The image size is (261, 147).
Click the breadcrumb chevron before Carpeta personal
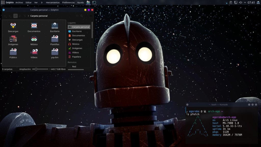pos(28,16)
